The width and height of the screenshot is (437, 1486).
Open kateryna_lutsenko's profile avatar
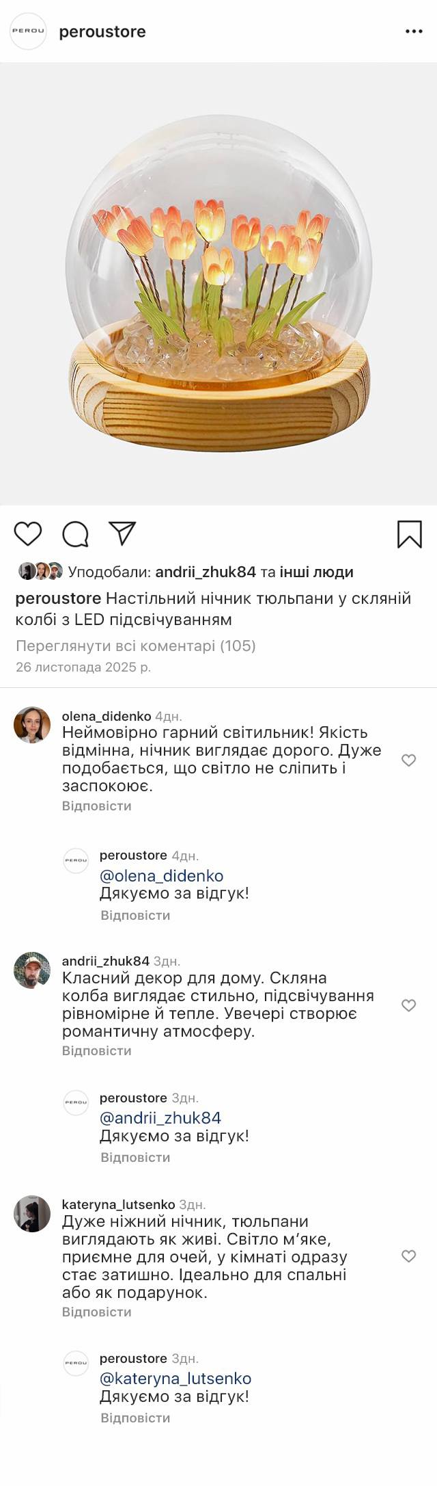click(32, 1214)
